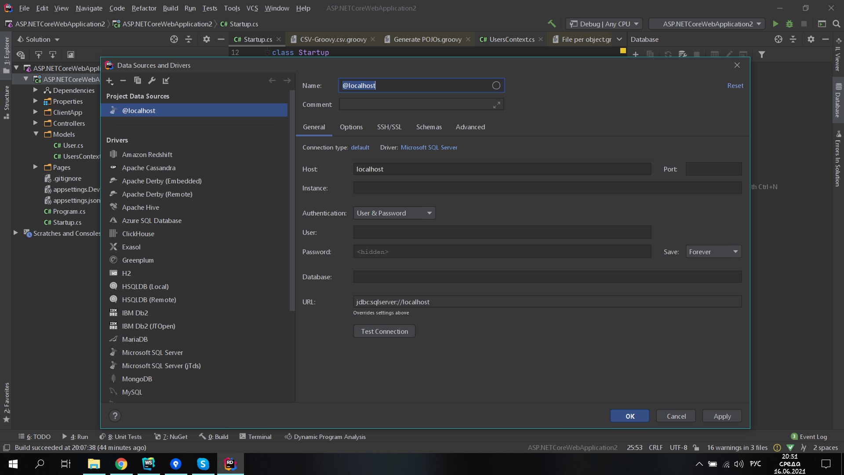This screenshot has height=475, width=844.
Task: Click the help question mark button
Action: pos(115,416)
